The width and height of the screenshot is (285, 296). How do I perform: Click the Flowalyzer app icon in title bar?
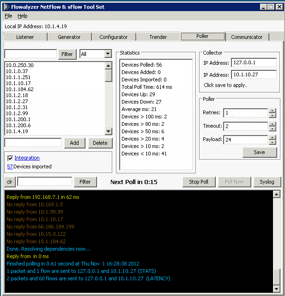click(x=6, y=7)
